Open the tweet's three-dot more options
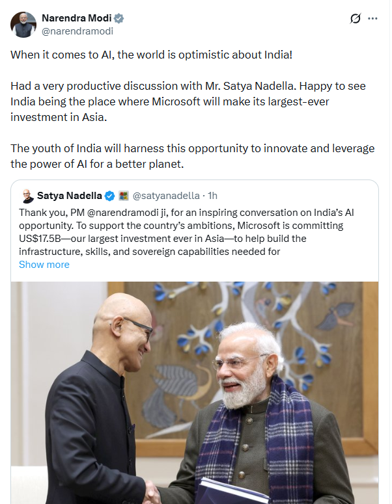 tap(372, 19)
